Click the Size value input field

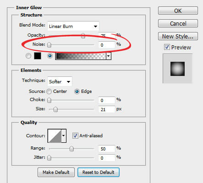click(107, 109)
